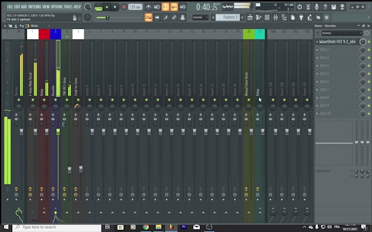Open the Wide mixer layout dropdown
The width and height of the screenshot is (372, 232).
click(39, 26)
